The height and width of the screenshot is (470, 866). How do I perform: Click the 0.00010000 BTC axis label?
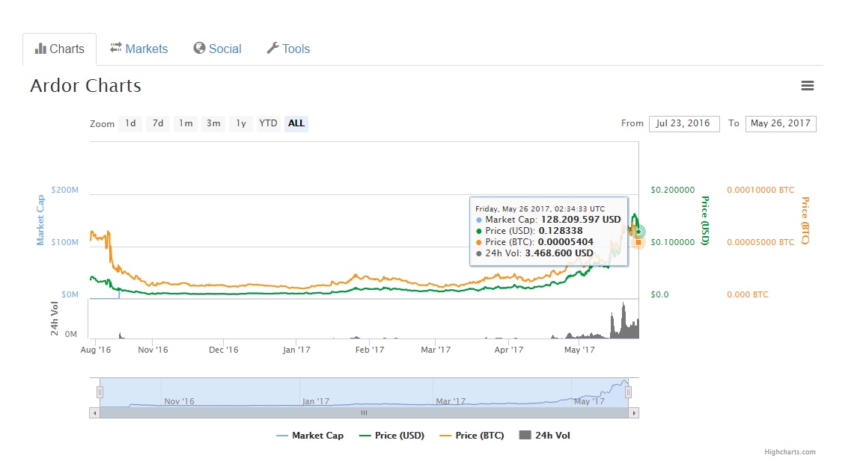click(760, 191)
